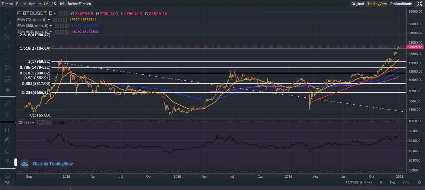The image size is (425, 190).
Task: Click the blue EMA value 13151.22418856
Action: pyautogui.click(x=85, y=26)
